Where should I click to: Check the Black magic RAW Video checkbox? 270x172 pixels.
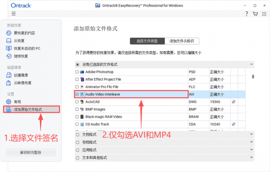pyautogui.click(x=77, y=117)
